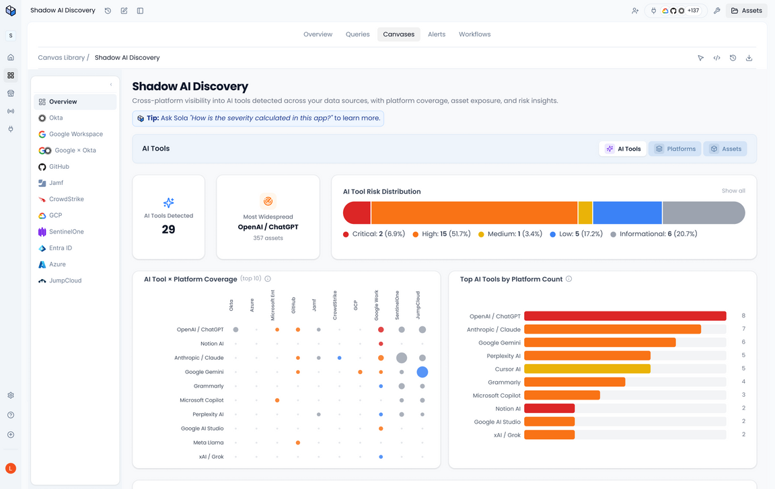Open JumpCloud page in sidebar
This screenshot has height=489, width=775.
click(75, 280)
